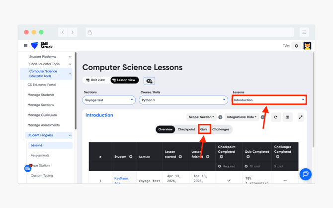Click the eye visibility toggle button

[x=149, y=81]
